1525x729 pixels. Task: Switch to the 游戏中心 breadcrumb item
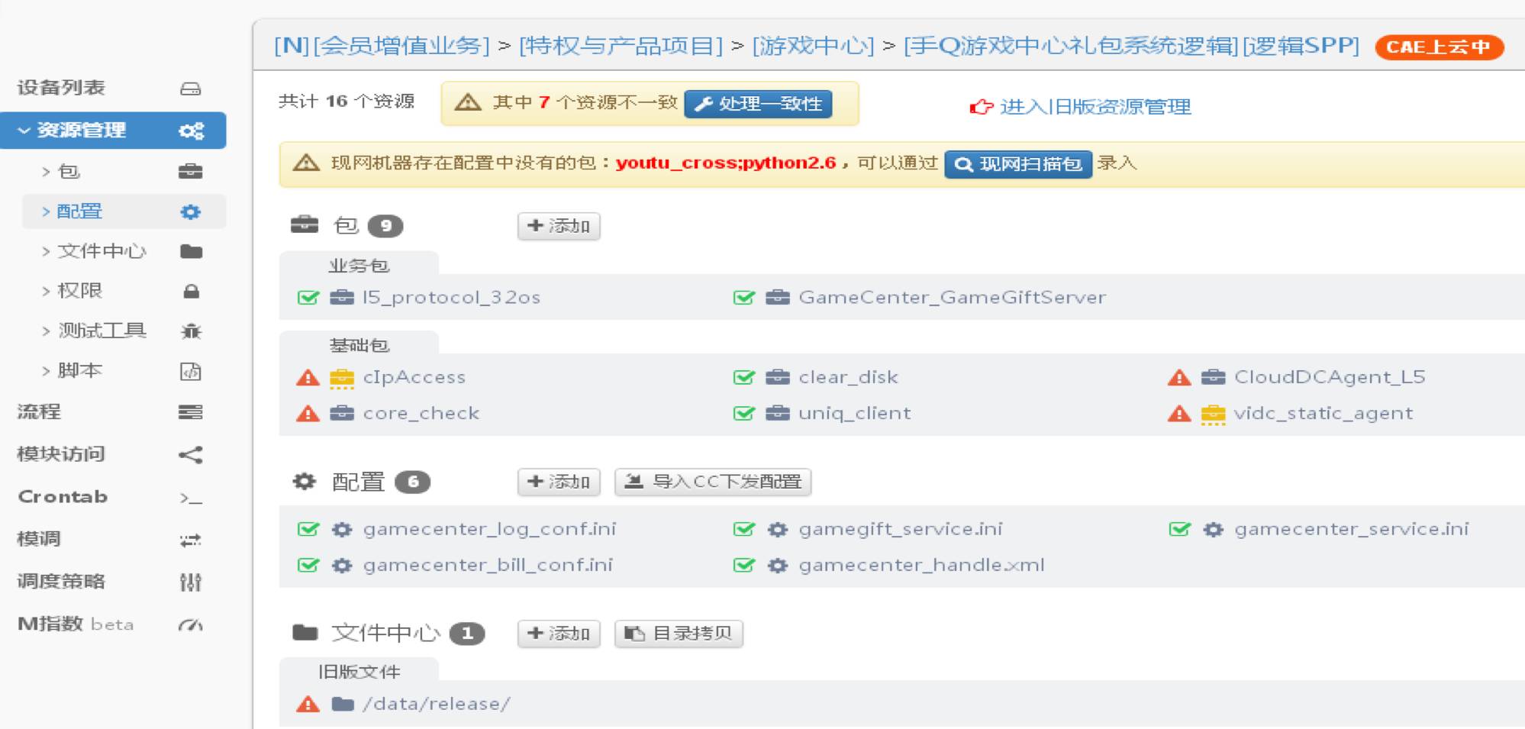tap(812, 47)
